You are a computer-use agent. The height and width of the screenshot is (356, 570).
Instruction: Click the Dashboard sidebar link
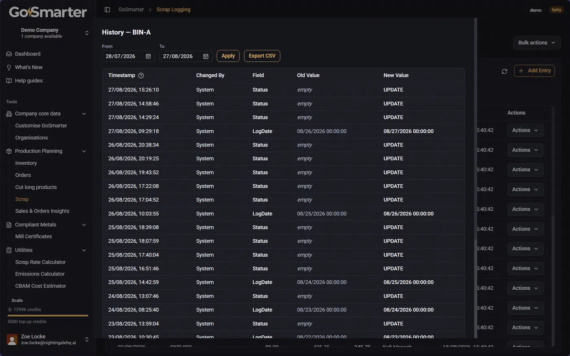point(27,54)
